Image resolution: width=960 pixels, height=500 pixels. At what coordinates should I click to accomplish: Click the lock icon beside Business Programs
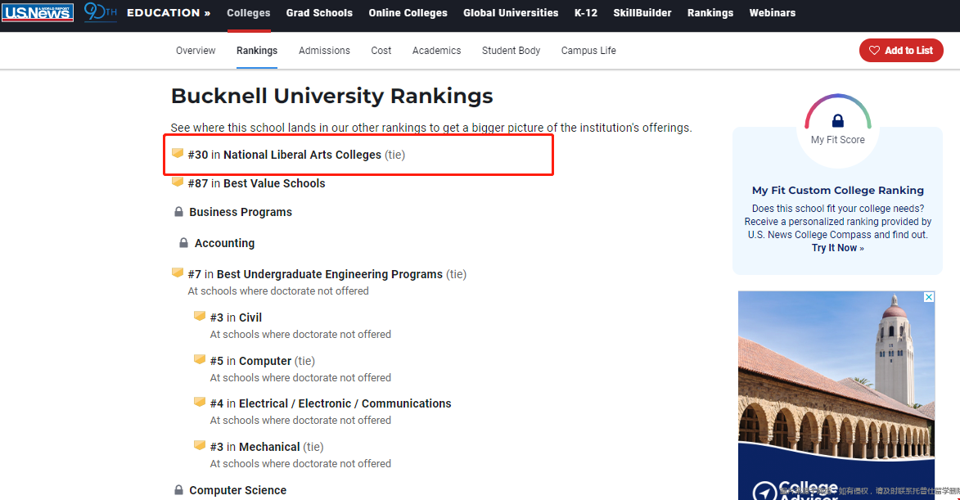(x=178, y=212)
